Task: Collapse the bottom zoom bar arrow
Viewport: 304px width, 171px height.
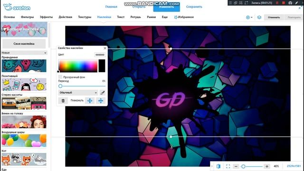Action: [212, 166]
